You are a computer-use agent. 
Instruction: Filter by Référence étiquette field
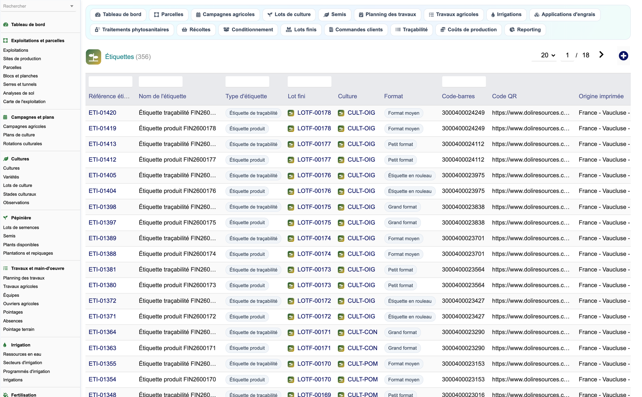pos(111,81)
